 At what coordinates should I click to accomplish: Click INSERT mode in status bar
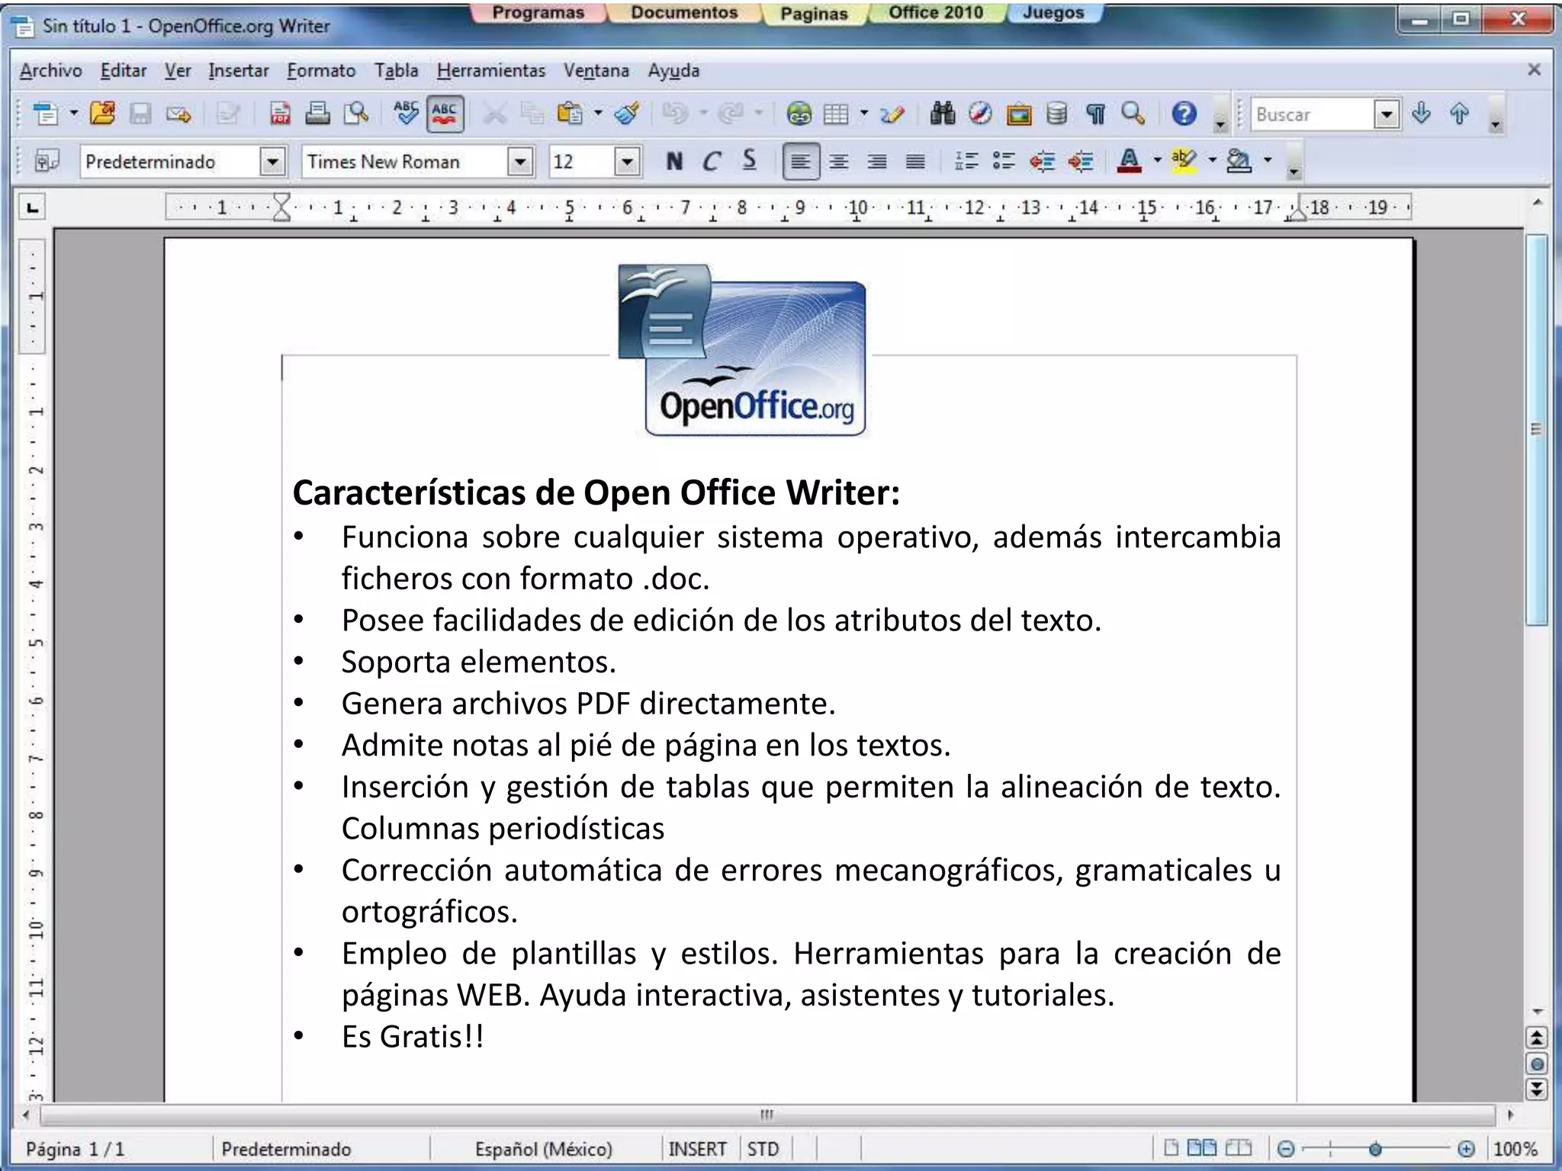697,1149
